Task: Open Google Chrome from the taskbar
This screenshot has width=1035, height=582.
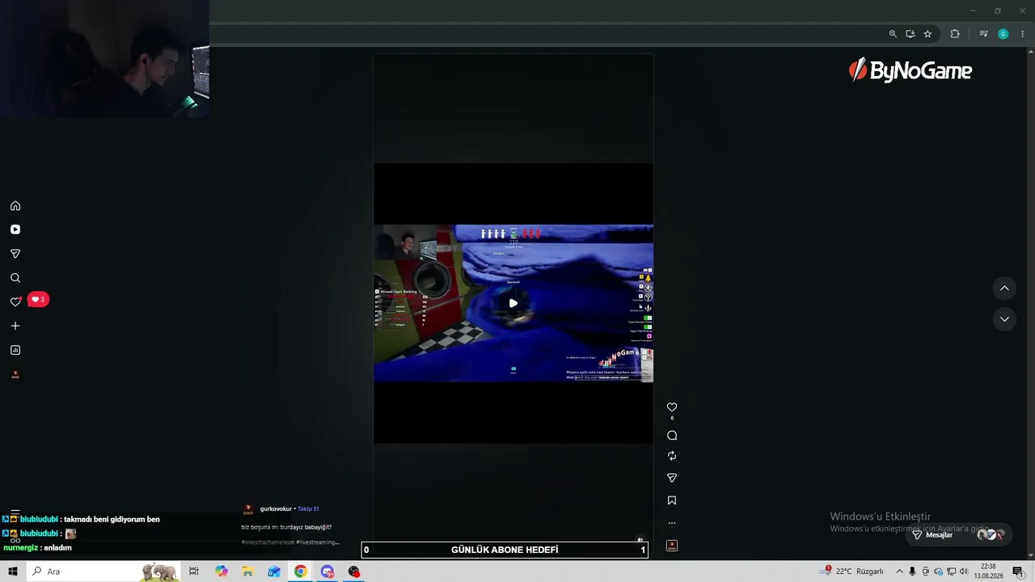Action: point(301,571)
